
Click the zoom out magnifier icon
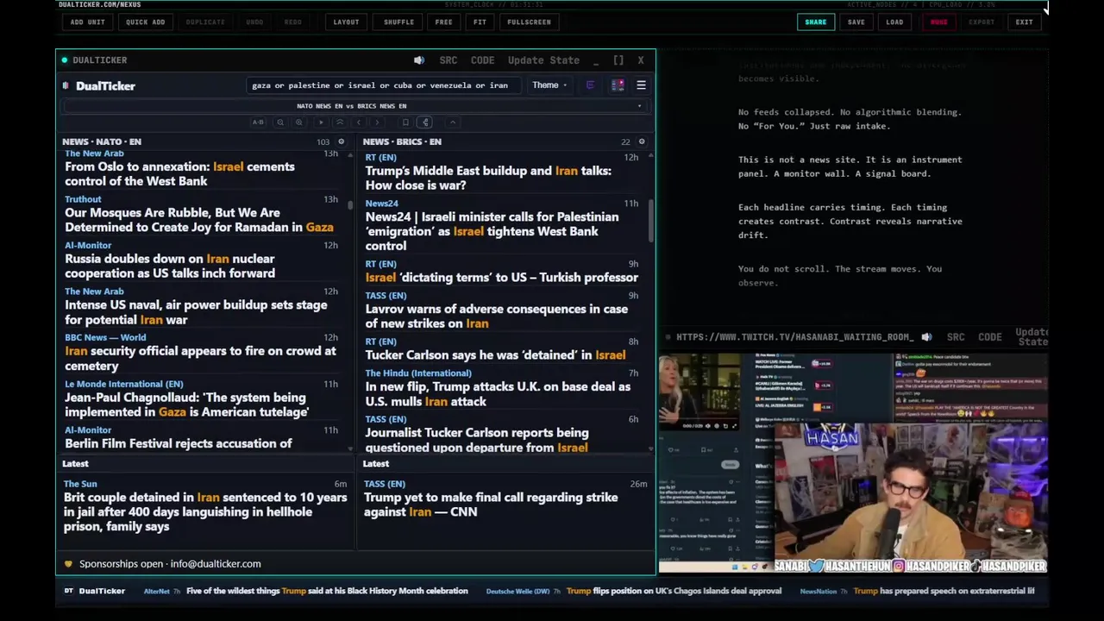pos(280,122)
